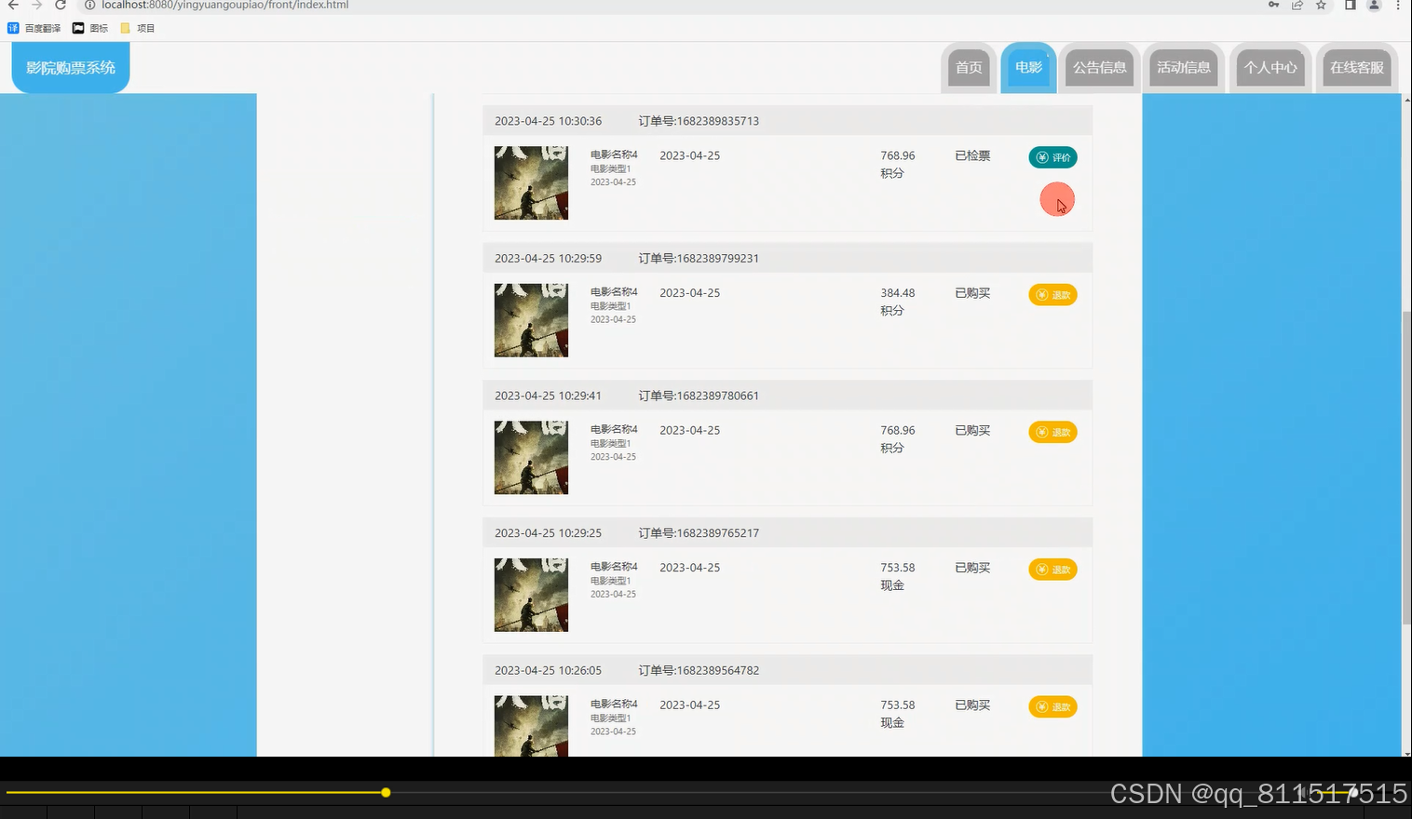Viewport: 1412px width, 819px height.
Task: Click timestamp 2023-04-25 10:29:59
Action: (x=548, y=259)
